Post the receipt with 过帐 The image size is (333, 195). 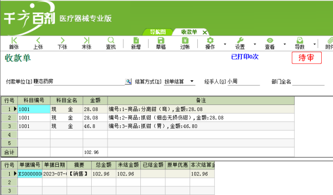[x=185, y=44]
